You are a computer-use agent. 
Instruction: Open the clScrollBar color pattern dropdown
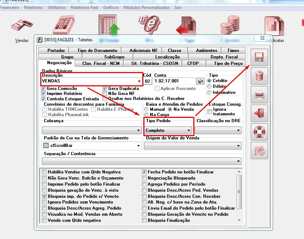(138, 145)
